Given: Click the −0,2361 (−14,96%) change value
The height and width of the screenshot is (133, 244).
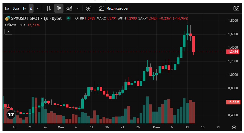Looking at the screenshot, I should click(x=174, y=18).
